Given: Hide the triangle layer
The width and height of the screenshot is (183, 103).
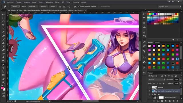Looking at the screenshot, I should pos(150,88).
